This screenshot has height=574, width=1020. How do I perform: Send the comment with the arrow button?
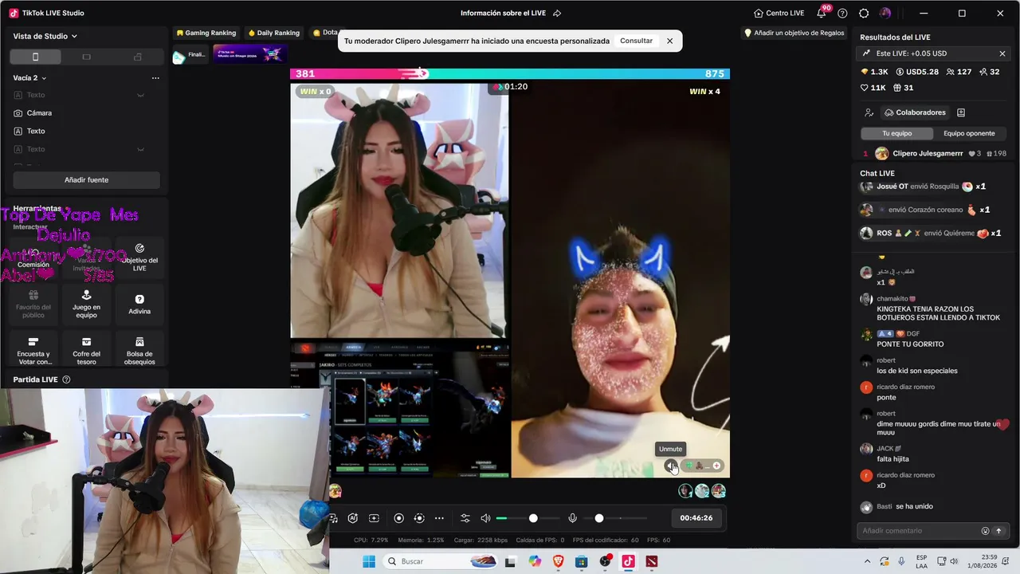(998, 531)
